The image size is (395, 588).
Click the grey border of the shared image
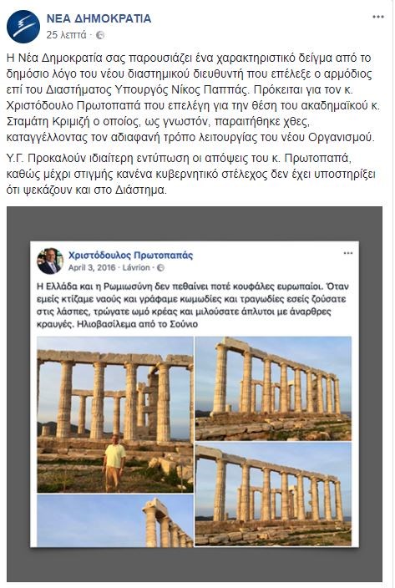click(x=18, y=393)
